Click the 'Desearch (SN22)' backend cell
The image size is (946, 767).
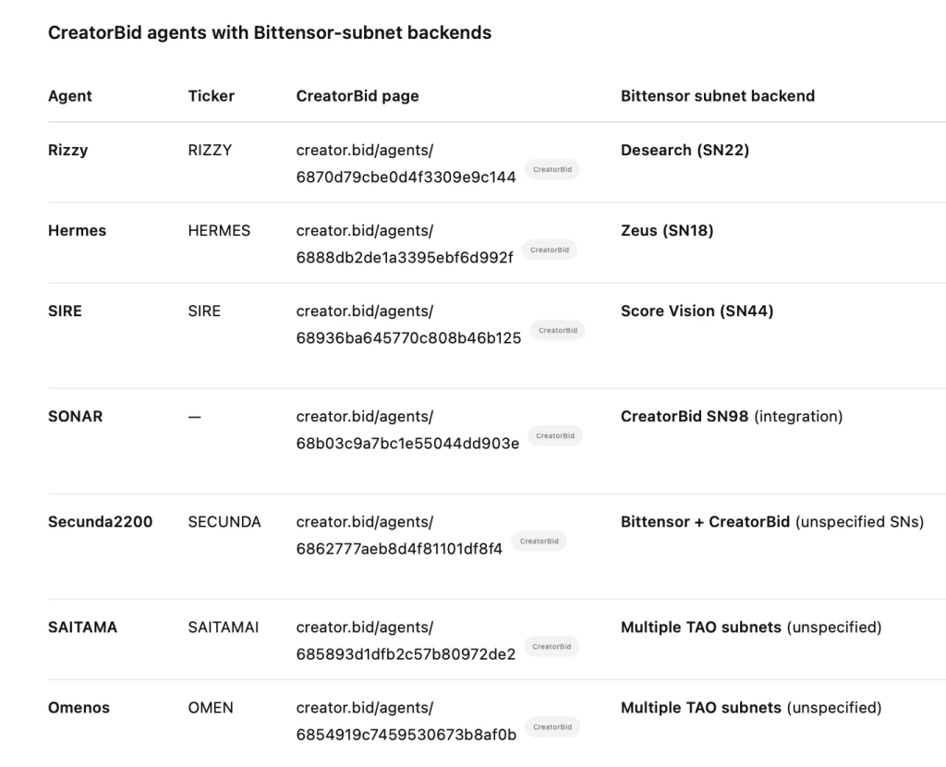click(685, 151)
